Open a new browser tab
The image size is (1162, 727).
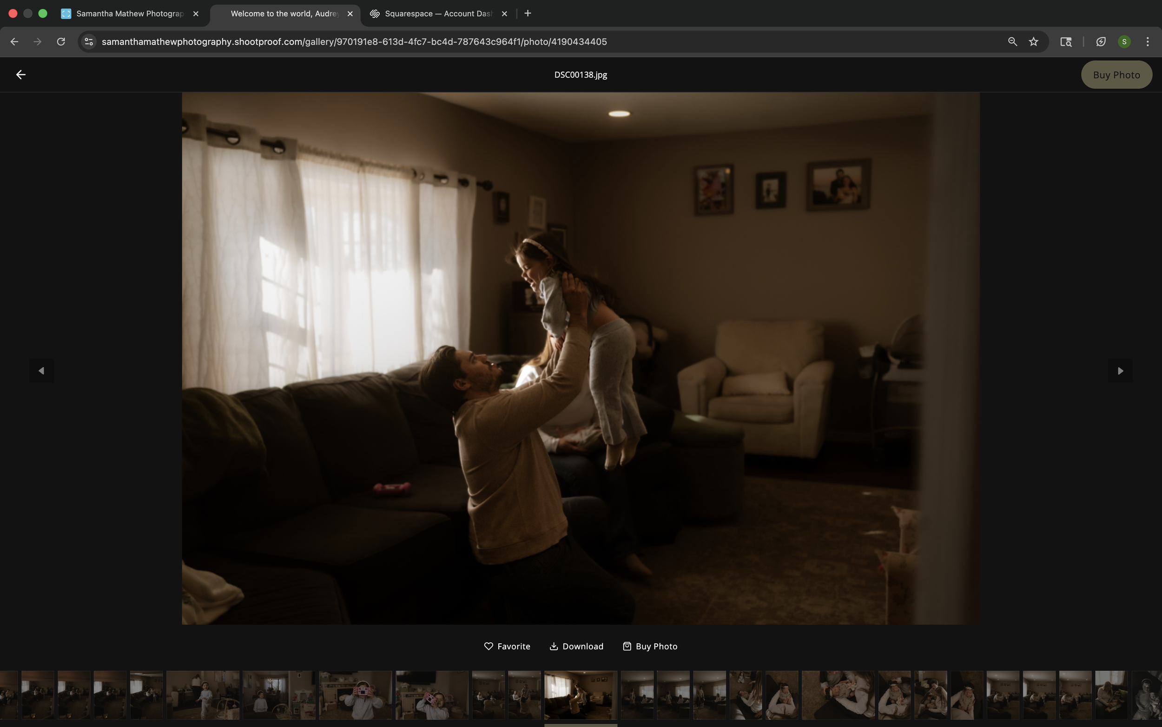point(528,13)
